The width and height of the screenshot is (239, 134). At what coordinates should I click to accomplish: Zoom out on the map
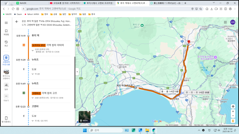(x=233, y=116)
